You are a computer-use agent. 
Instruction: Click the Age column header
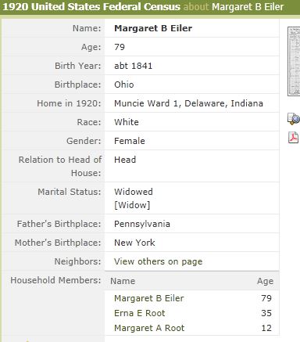coord(265,281)
